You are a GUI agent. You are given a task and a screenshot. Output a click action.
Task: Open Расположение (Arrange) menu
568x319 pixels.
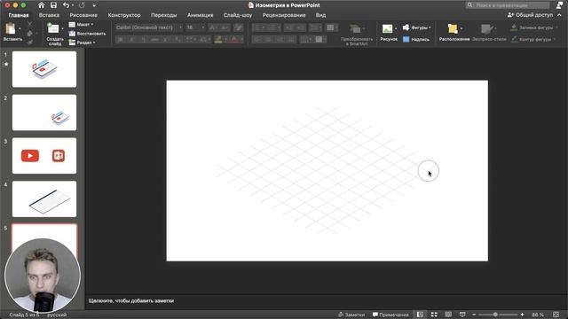(454, 32)
